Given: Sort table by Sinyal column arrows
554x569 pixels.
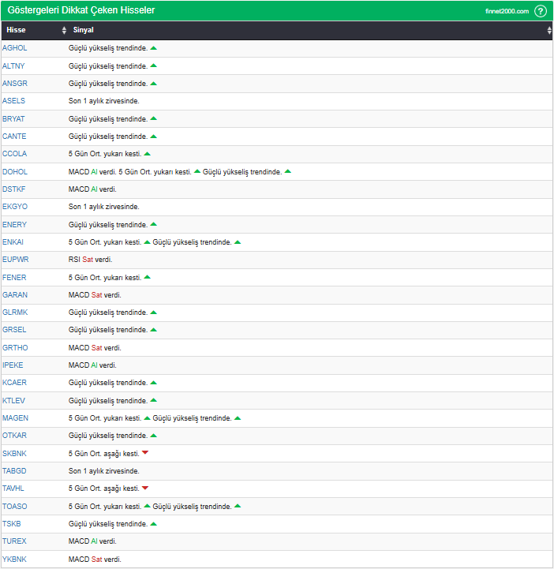Looking at the screenshot, I should pyautogui.click(x=549, y=30).
